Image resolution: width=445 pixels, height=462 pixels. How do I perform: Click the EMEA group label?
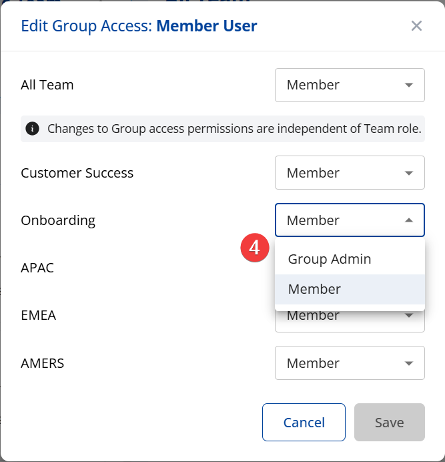pyautogui.click(x=39, y=315)
